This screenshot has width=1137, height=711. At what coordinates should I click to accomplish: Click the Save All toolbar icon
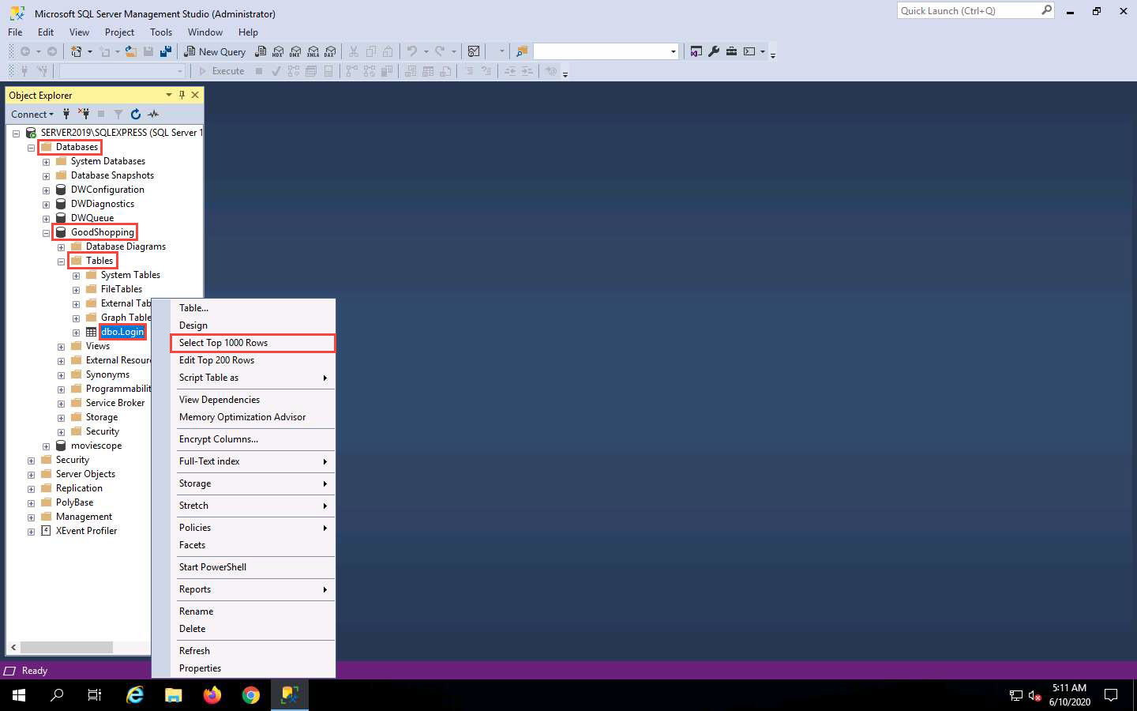click(x=166, y=51)
